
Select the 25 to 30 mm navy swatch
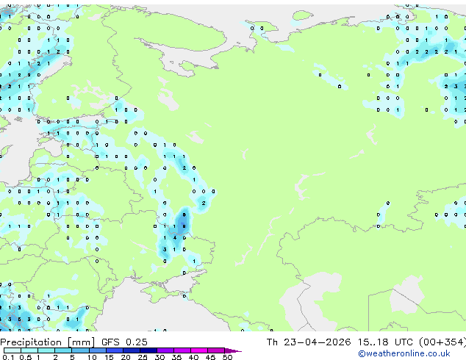click(x=148, y=350)
